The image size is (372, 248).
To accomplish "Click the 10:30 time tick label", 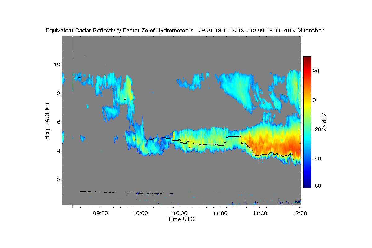I will coord(180,214).
